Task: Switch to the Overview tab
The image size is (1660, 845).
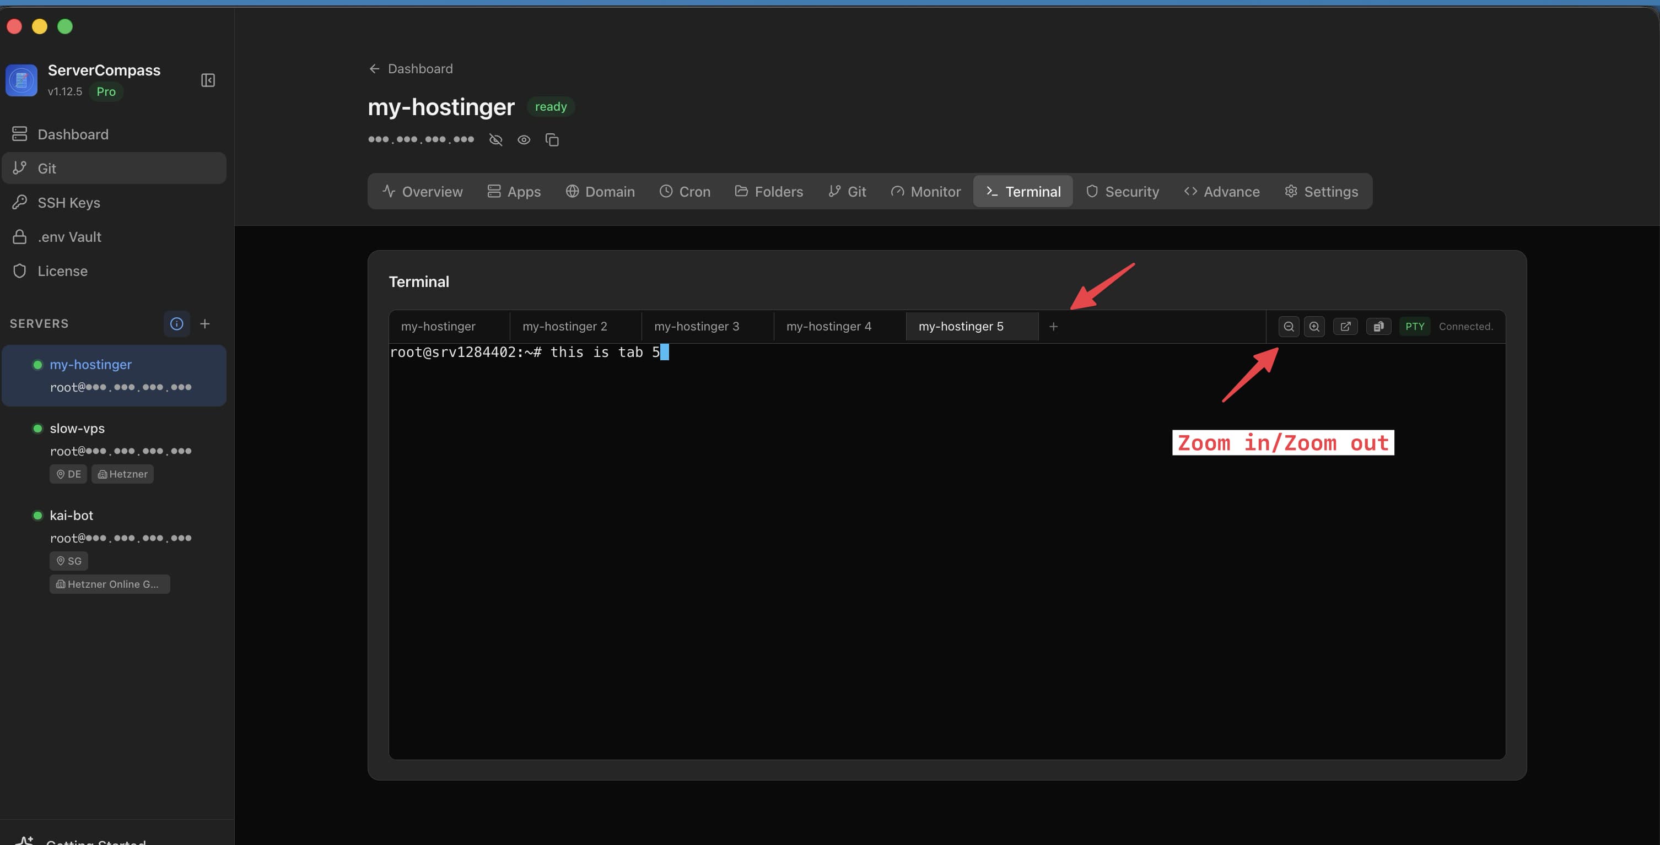Action: 422,191
